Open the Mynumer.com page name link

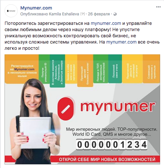point(36,8)
